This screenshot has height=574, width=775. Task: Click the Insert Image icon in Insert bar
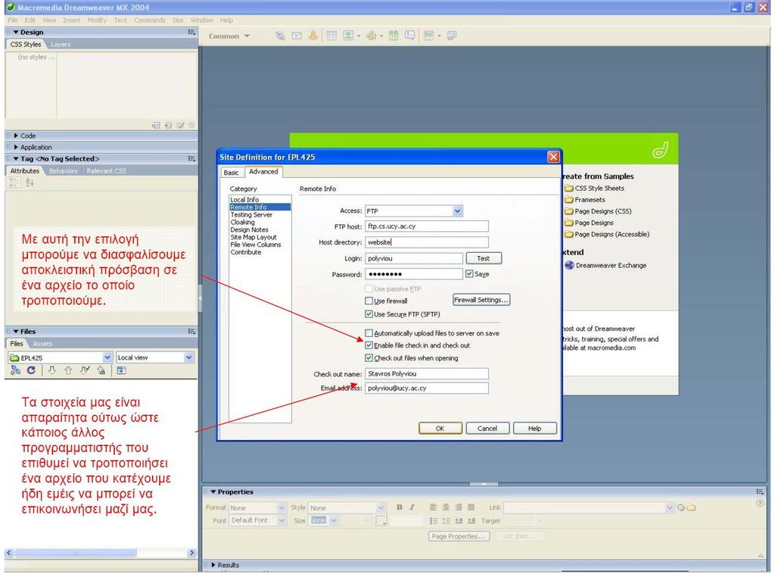pos(348,36)
